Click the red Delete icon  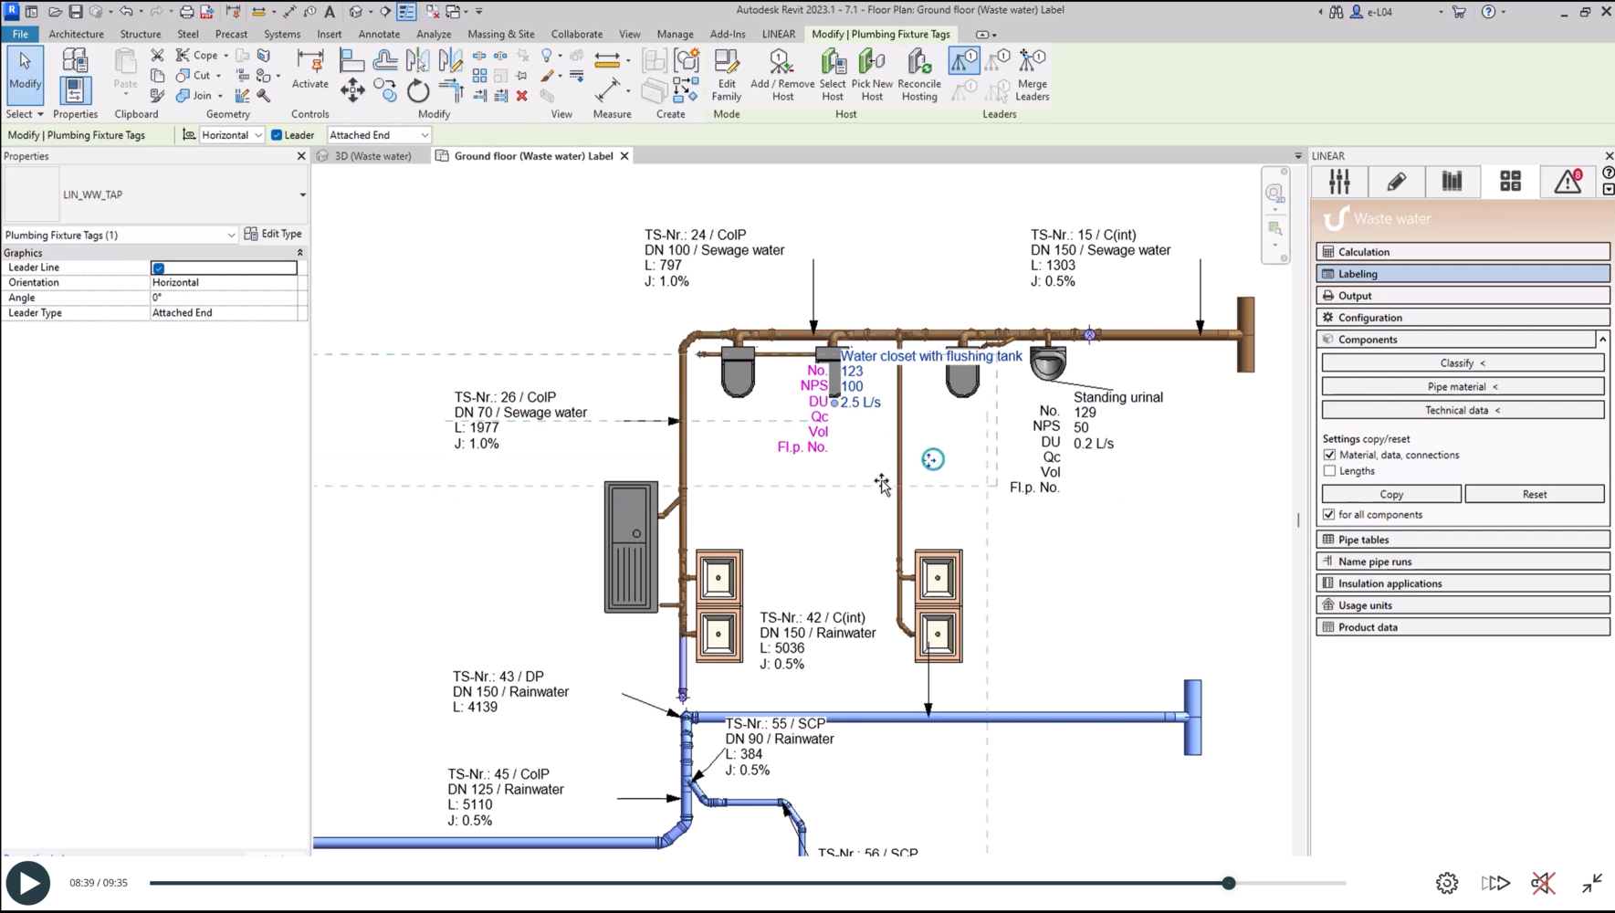[522, 95]
